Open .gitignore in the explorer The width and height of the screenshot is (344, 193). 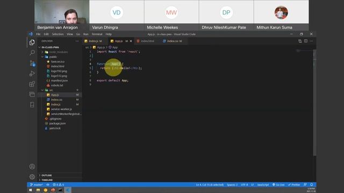[55, 119]
